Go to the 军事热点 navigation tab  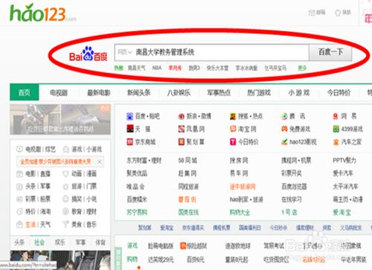pyautogui.click(x=219, y=93)
